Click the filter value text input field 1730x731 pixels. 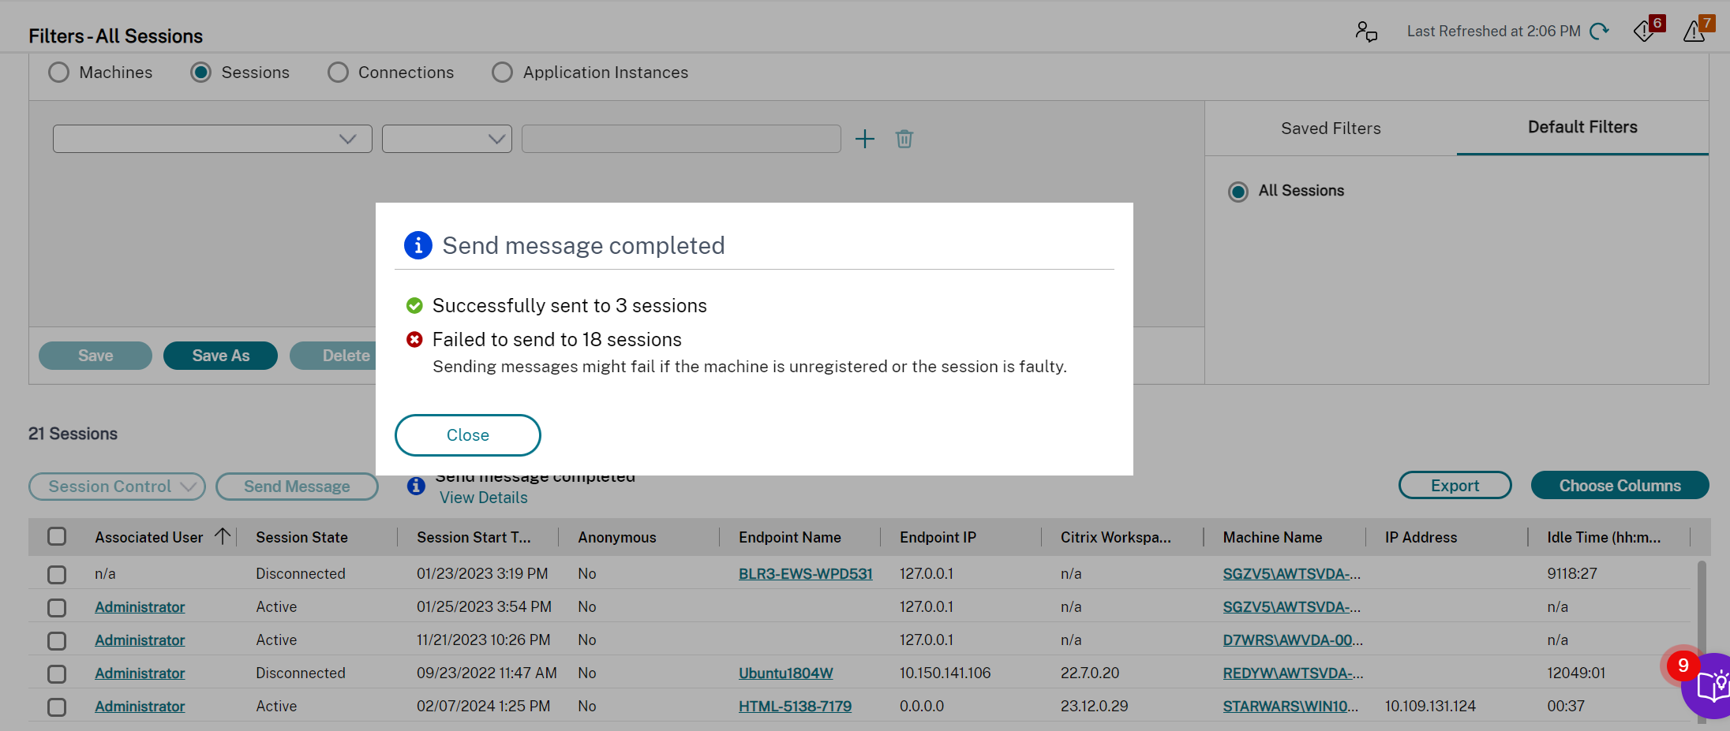[681, 139]
